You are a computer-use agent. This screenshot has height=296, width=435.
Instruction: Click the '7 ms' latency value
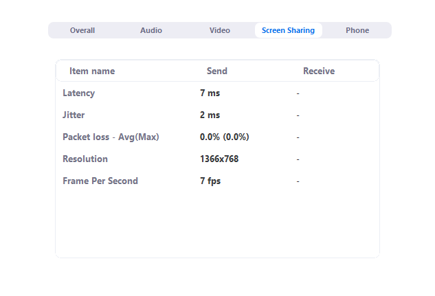[x=210, y=93]
